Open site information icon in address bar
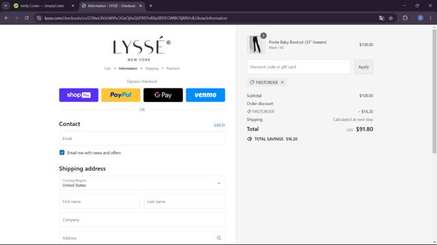The height and width of the screenshot is (245, 437). (39, 18)
